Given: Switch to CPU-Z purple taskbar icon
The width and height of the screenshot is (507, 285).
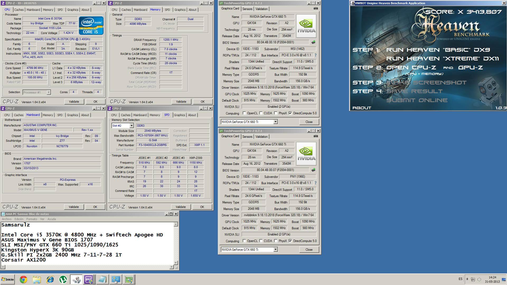Looking at the screenshot, I should coord(89,279).
